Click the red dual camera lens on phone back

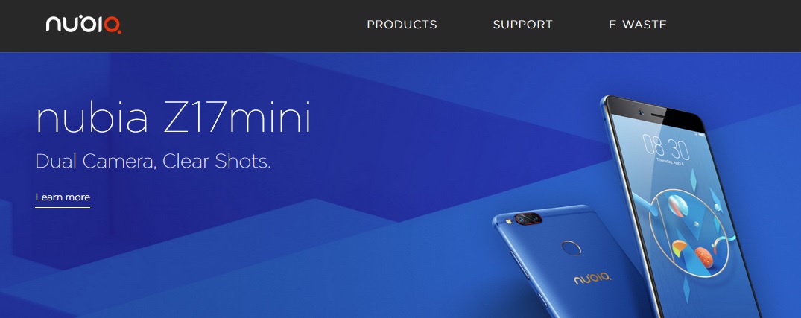pyautogui.click(x=528, y=218)
